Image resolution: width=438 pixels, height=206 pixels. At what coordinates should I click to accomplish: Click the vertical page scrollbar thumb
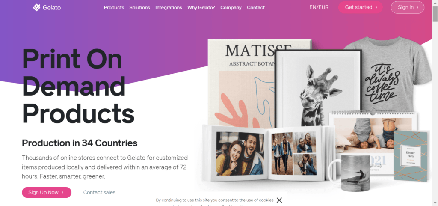[x=435, y=13]
